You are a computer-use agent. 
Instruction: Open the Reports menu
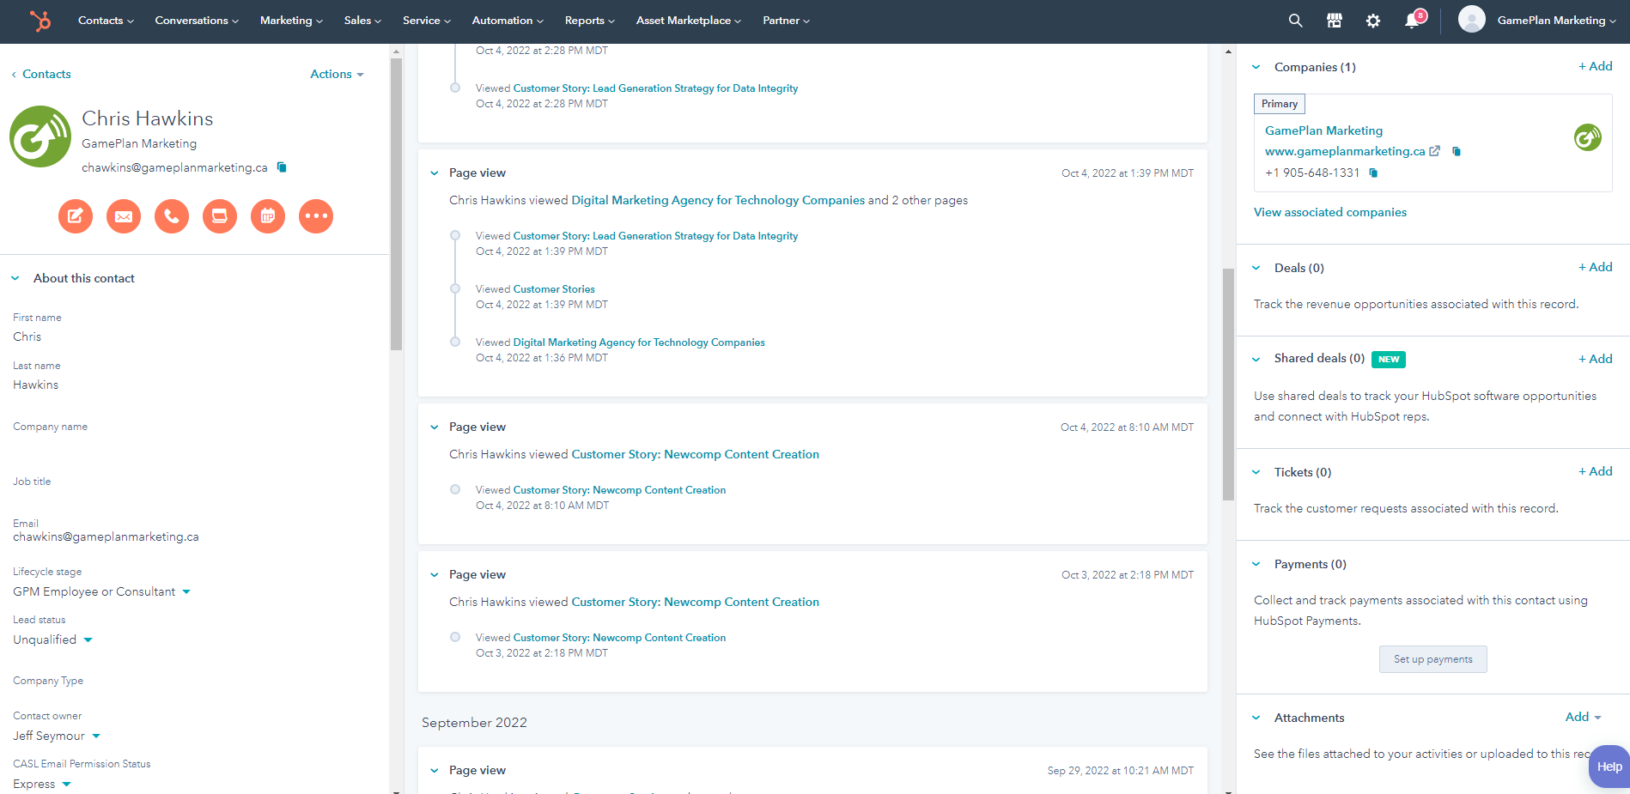coord(589,21)
